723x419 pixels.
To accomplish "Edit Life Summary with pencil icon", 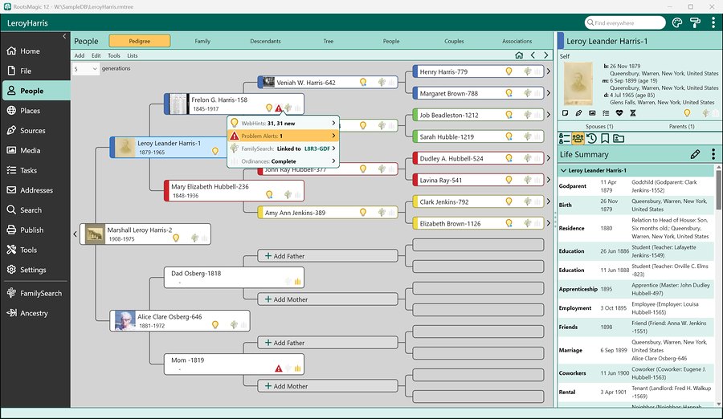I will (x=695, y=154).
